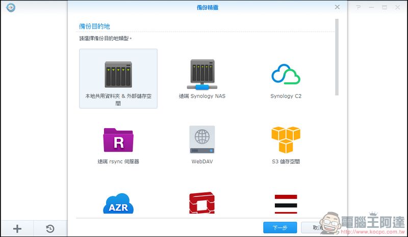Add a new backup task with plus icon

[x=17, y=229]
